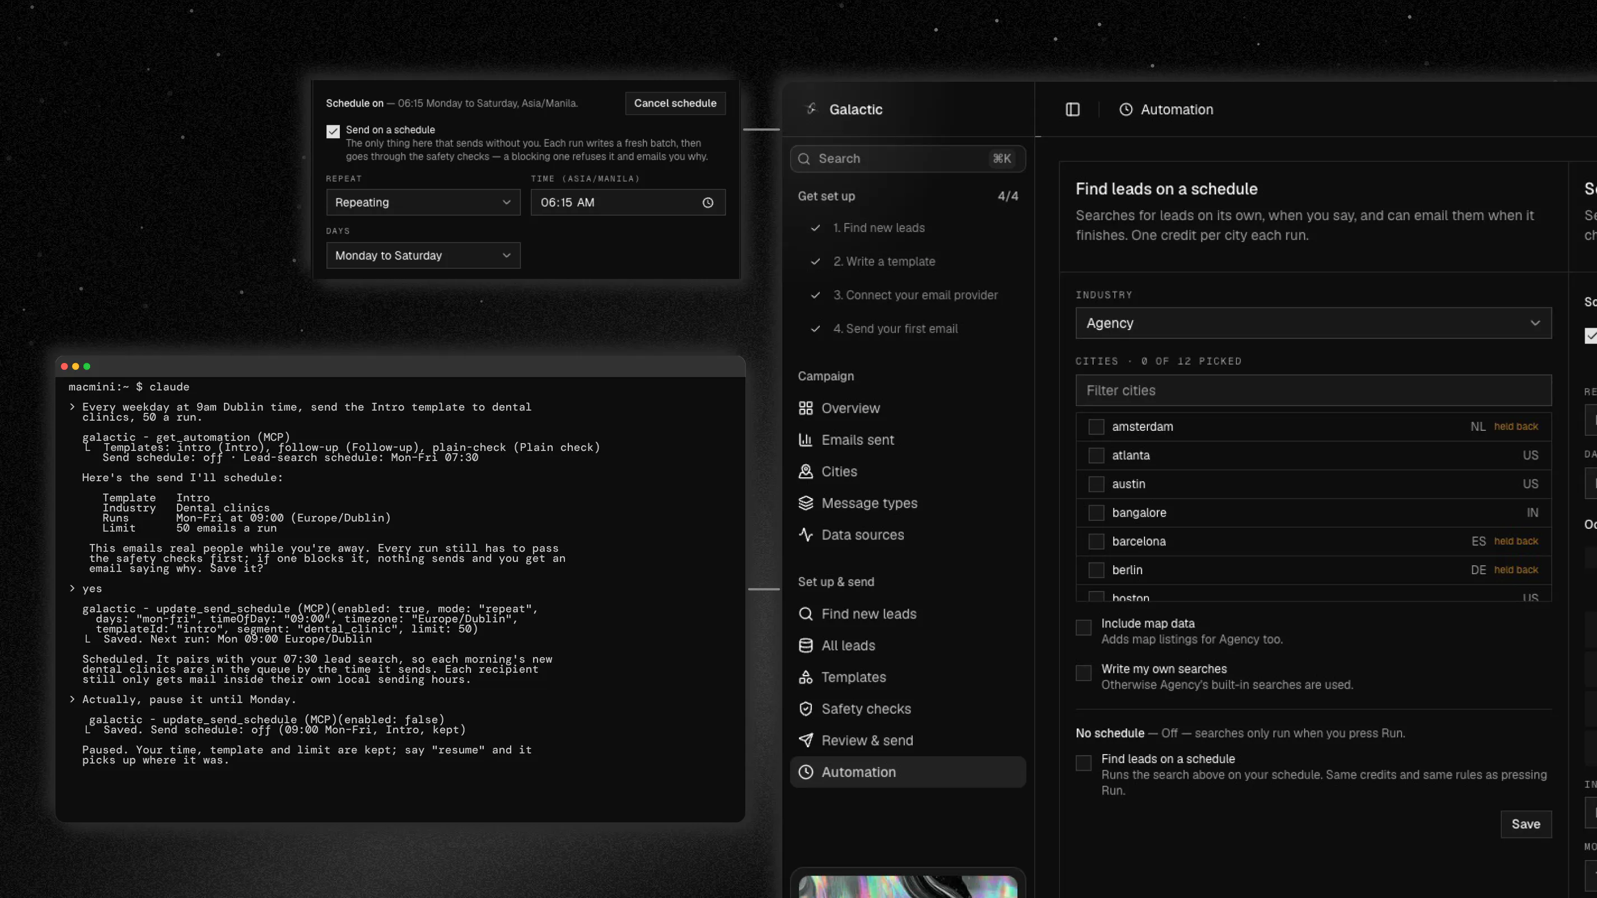Check the austin city checkbox
1597x898 pixels.
(x=1096, y=485)
